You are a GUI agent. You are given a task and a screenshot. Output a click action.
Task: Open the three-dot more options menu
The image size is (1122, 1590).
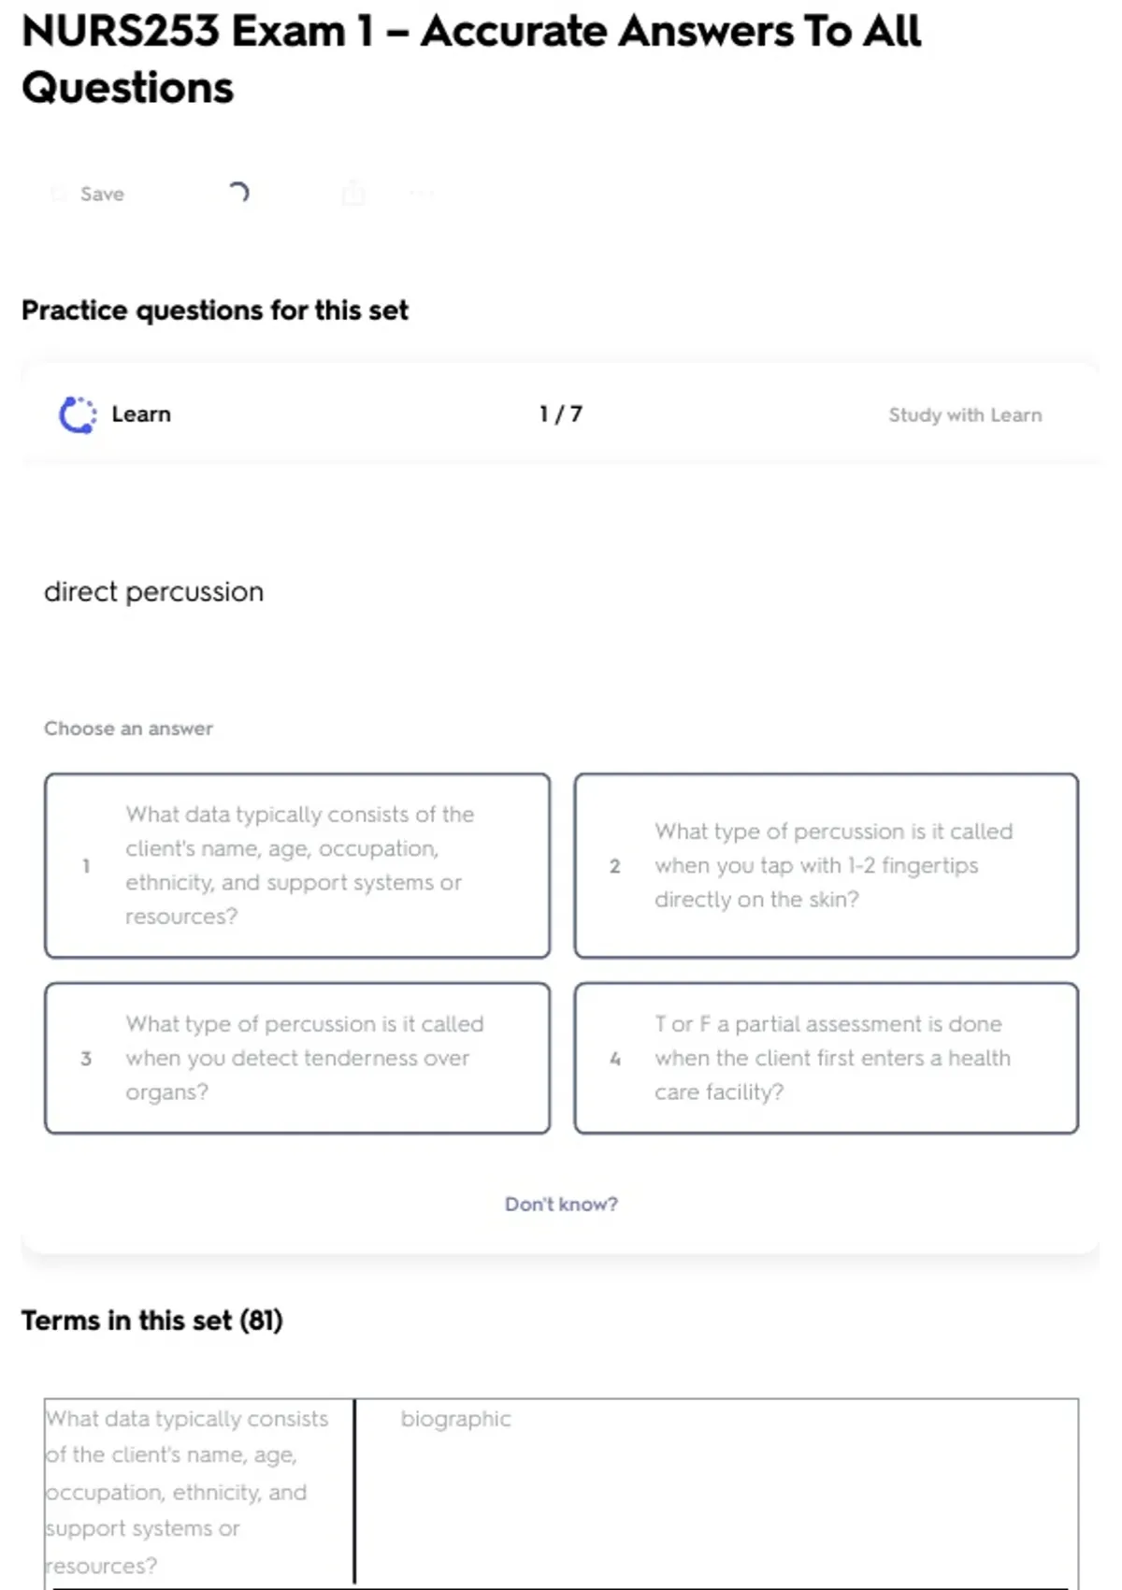(x=422, y=194)
